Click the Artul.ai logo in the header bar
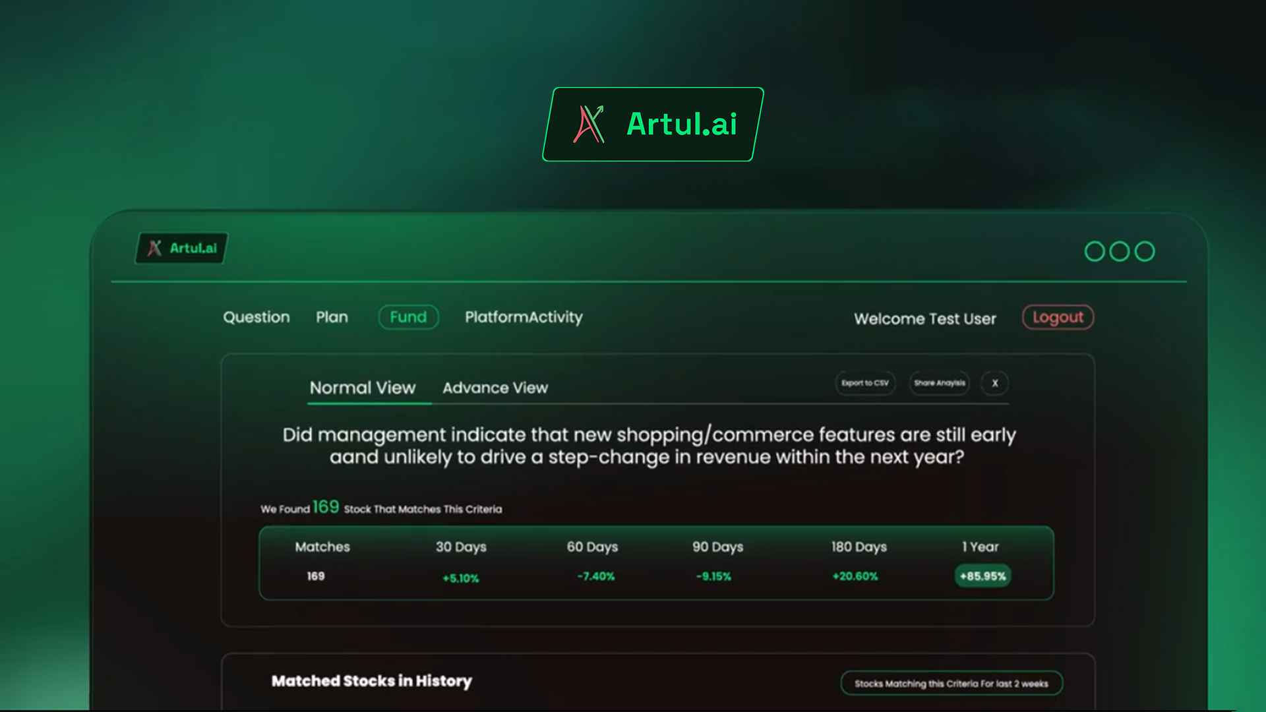 tap(180, 249)
